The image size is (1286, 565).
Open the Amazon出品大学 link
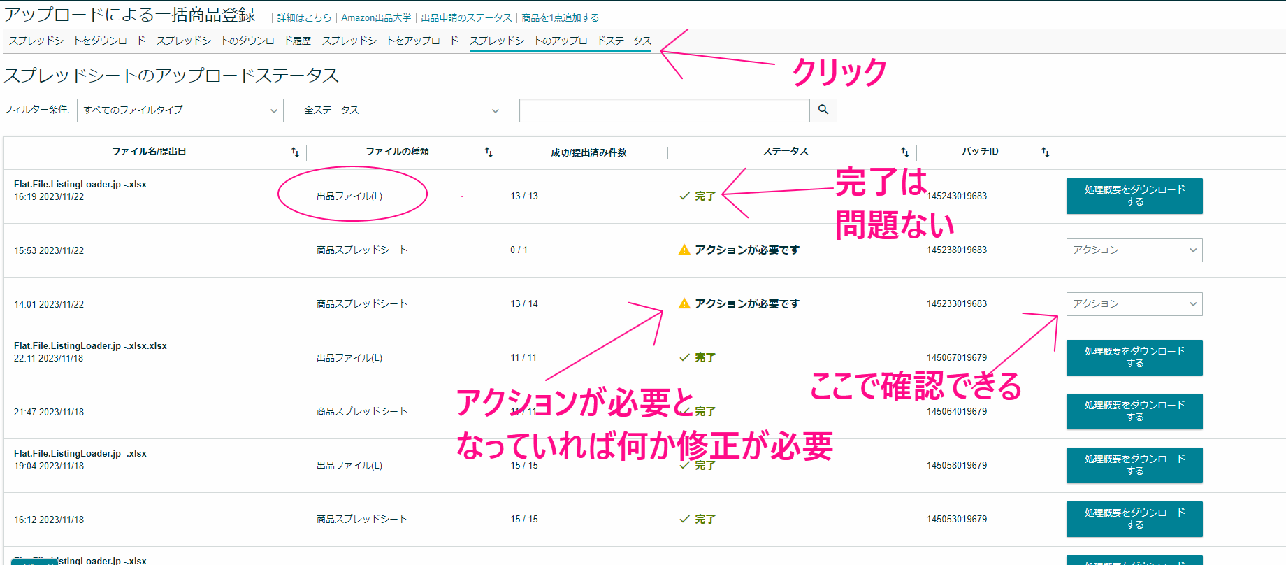(376, 17)
